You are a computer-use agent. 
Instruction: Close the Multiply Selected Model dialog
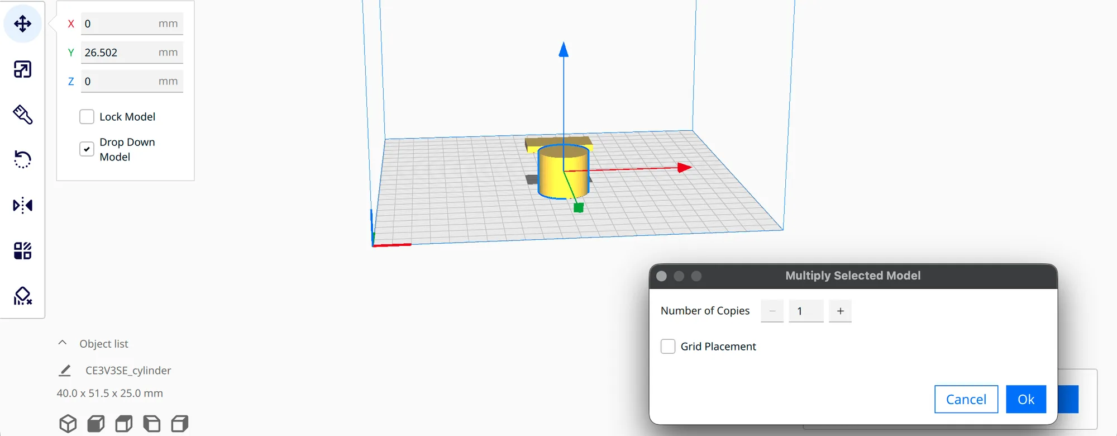pyautogui.click(x=661, y=276)
